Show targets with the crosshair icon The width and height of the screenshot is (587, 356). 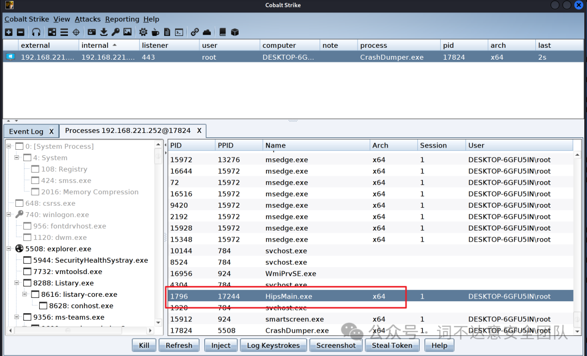76,33
